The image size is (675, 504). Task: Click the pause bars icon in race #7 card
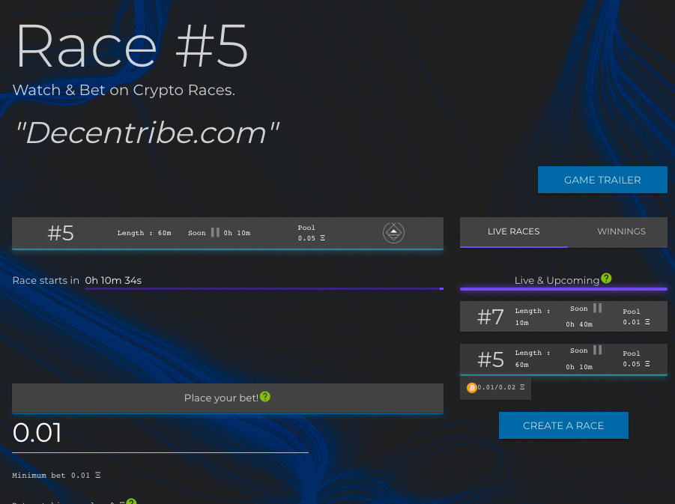[x=597, y=308]
